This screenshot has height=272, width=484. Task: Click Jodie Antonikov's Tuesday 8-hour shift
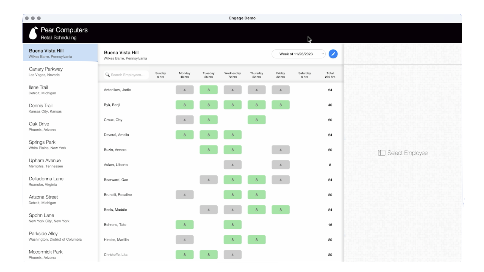pos(208,90)
